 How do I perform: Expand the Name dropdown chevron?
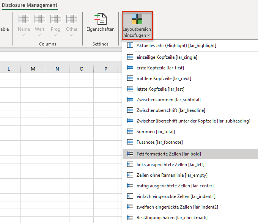point(24,35)
